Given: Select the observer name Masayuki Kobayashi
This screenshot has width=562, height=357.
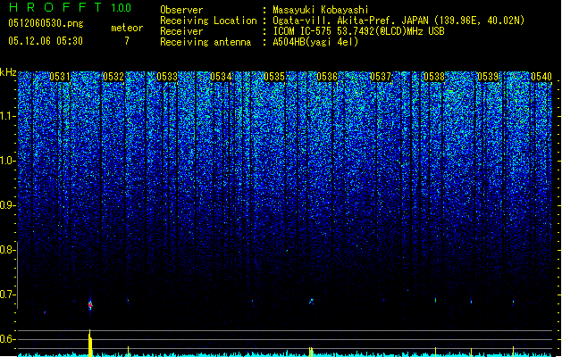Looking at the screenshot, I should 321,10.
